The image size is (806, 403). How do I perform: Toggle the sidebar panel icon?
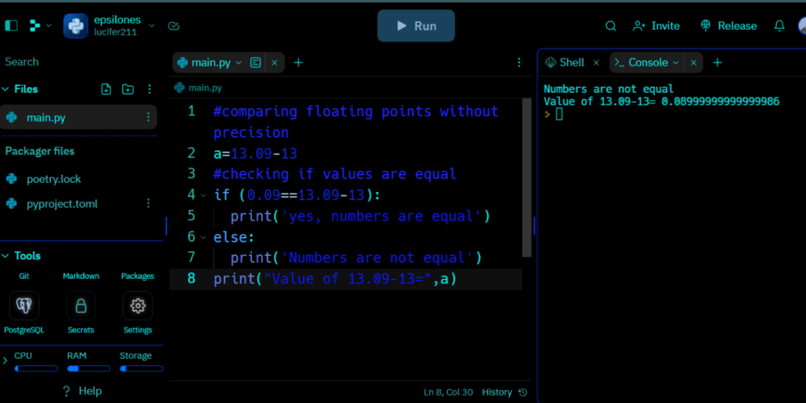[x=11, y=25]
